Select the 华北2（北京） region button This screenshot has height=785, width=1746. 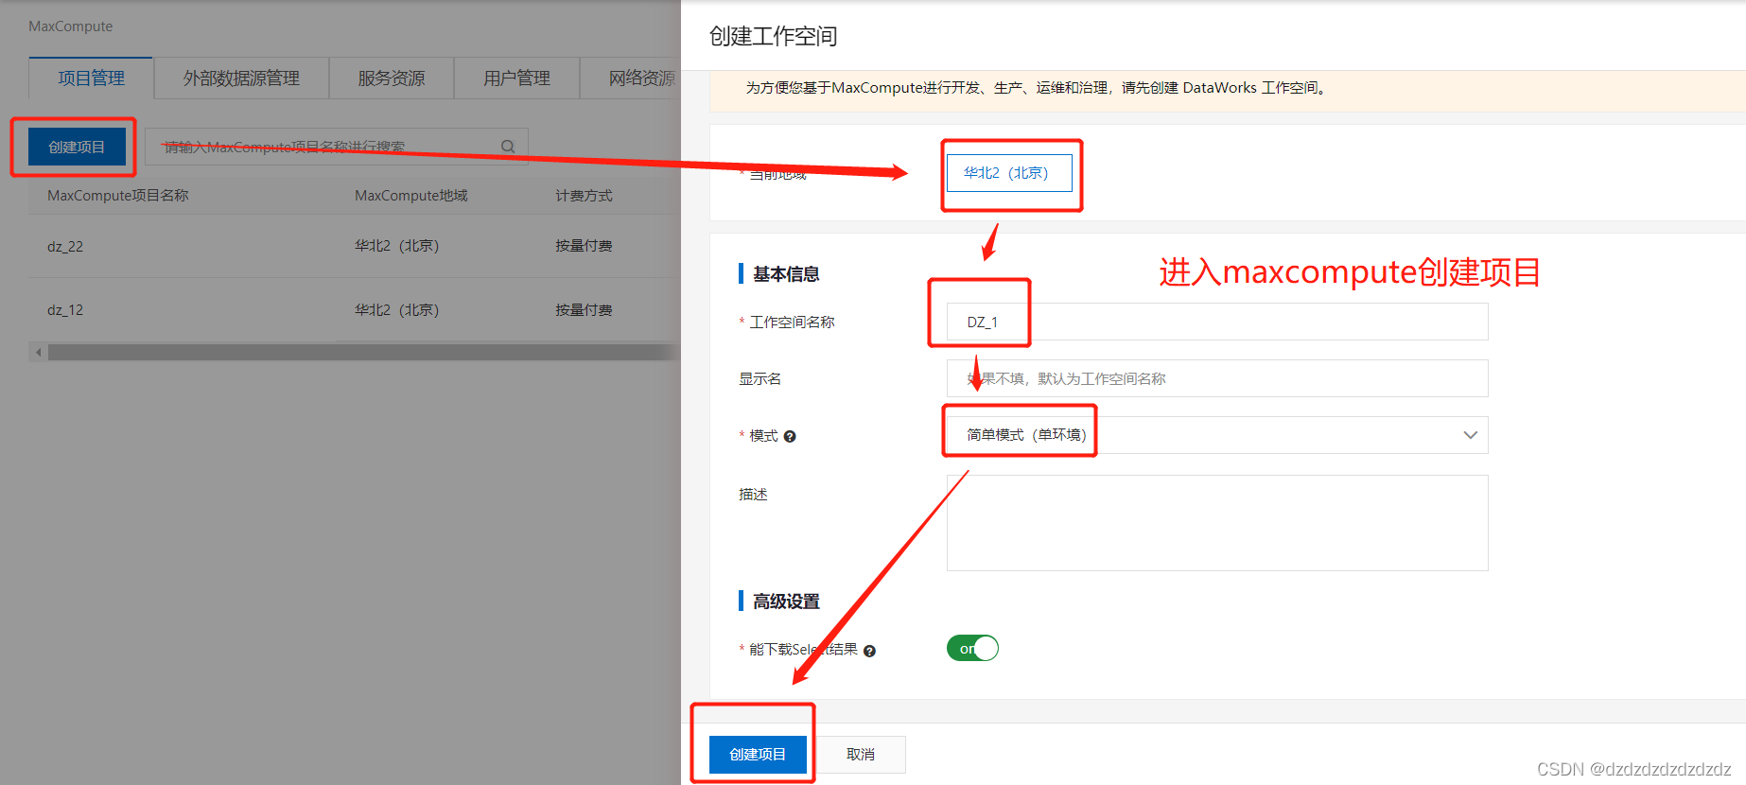pyautogui.click(x=1009, y=173)
